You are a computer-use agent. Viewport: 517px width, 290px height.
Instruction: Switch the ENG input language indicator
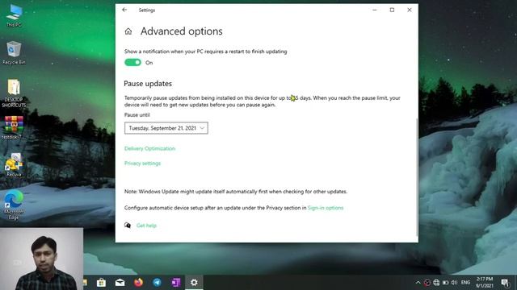click(465, 283)
